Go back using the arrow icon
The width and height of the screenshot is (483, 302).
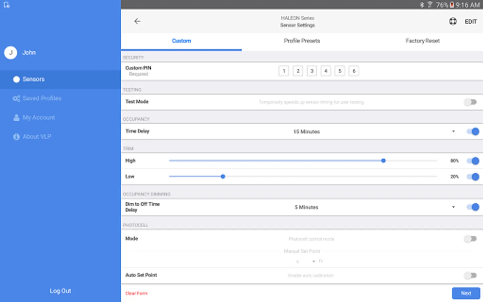(x=137, y=21)
